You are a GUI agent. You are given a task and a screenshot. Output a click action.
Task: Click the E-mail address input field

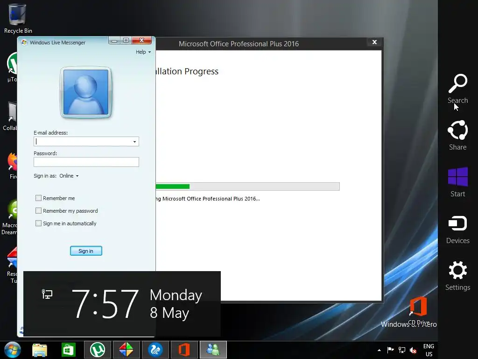click(86, 141)
